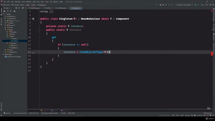Image resolution: width=215 pixels, height=121 pixels.
Task: Open the Refactor menu
Action: tap(29, 2)
